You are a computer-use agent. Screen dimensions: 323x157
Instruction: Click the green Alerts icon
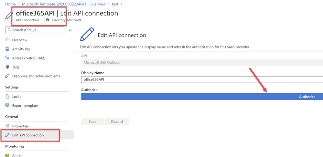7,155
